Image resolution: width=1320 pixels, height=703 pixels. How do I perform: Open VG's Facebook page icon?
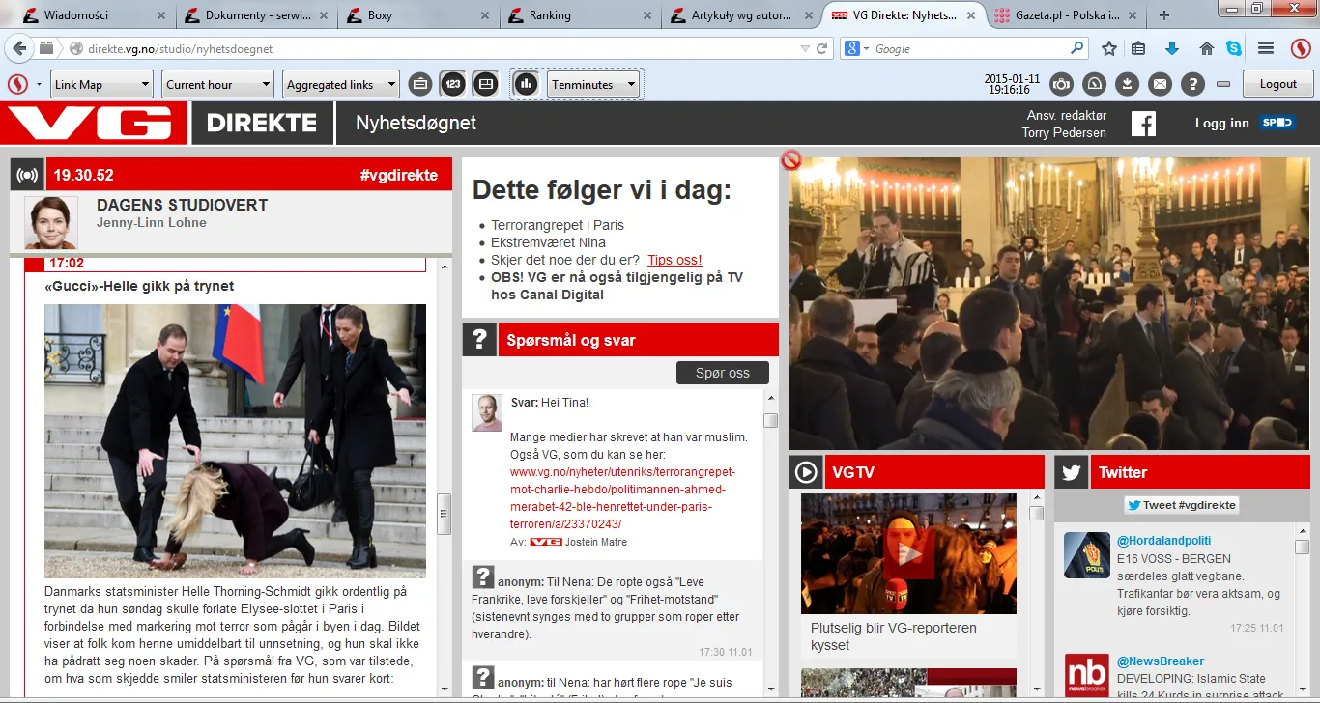1143,124
